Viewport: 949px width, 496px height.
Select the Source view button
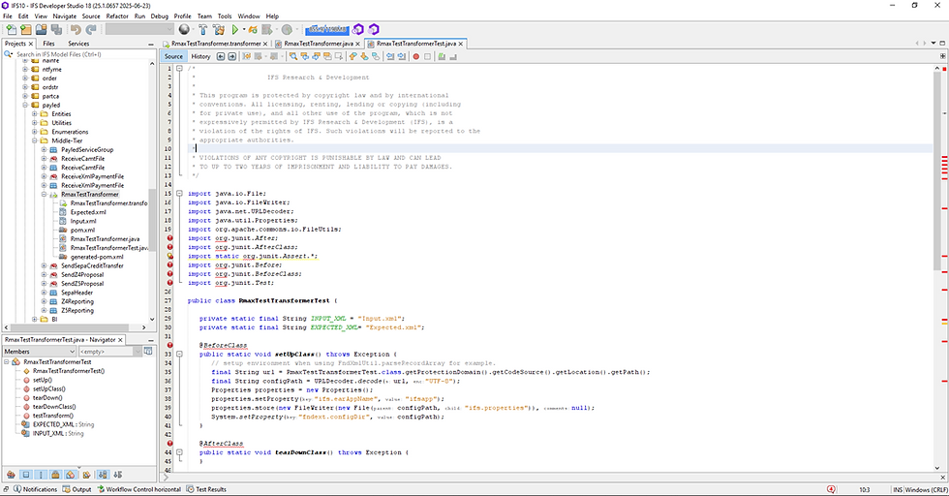[173, 56]
